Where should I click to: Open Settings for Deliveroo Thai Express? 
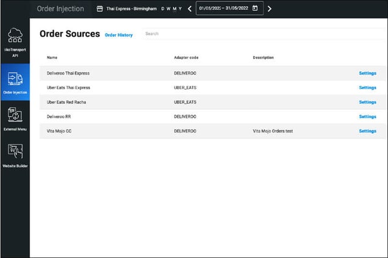tap(367, 73)
